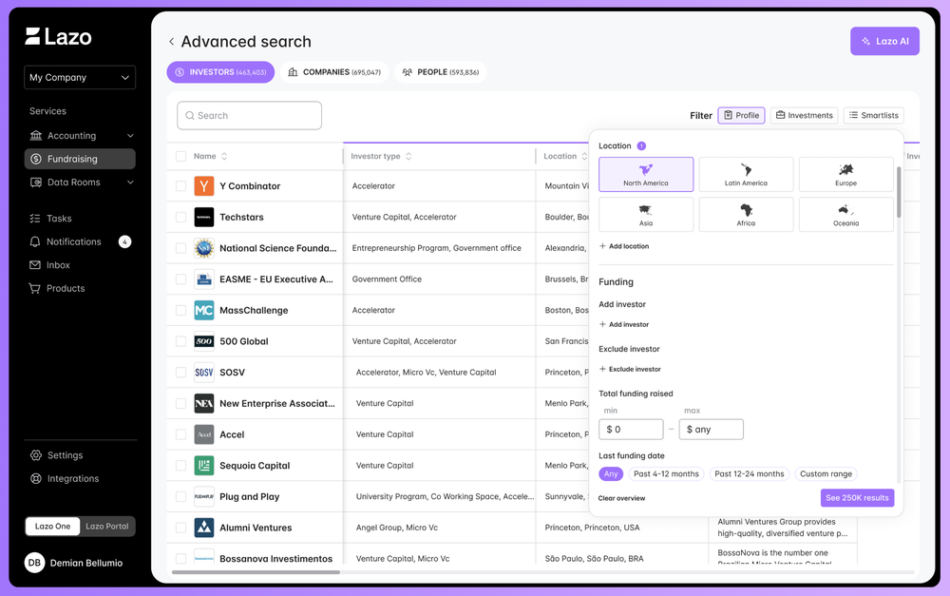Click the maximum total funding field
Viewport: 950px width, 596px height.
coord(712,430)
